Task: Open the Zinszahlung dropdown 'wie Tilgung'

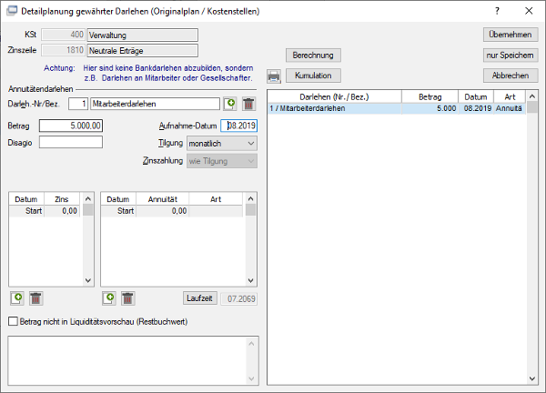Action: point(222,161)
